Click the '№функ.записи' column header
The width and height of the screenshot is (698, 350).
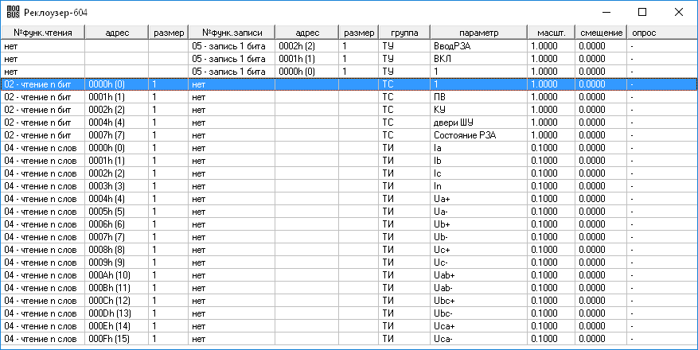coord(232,33)
